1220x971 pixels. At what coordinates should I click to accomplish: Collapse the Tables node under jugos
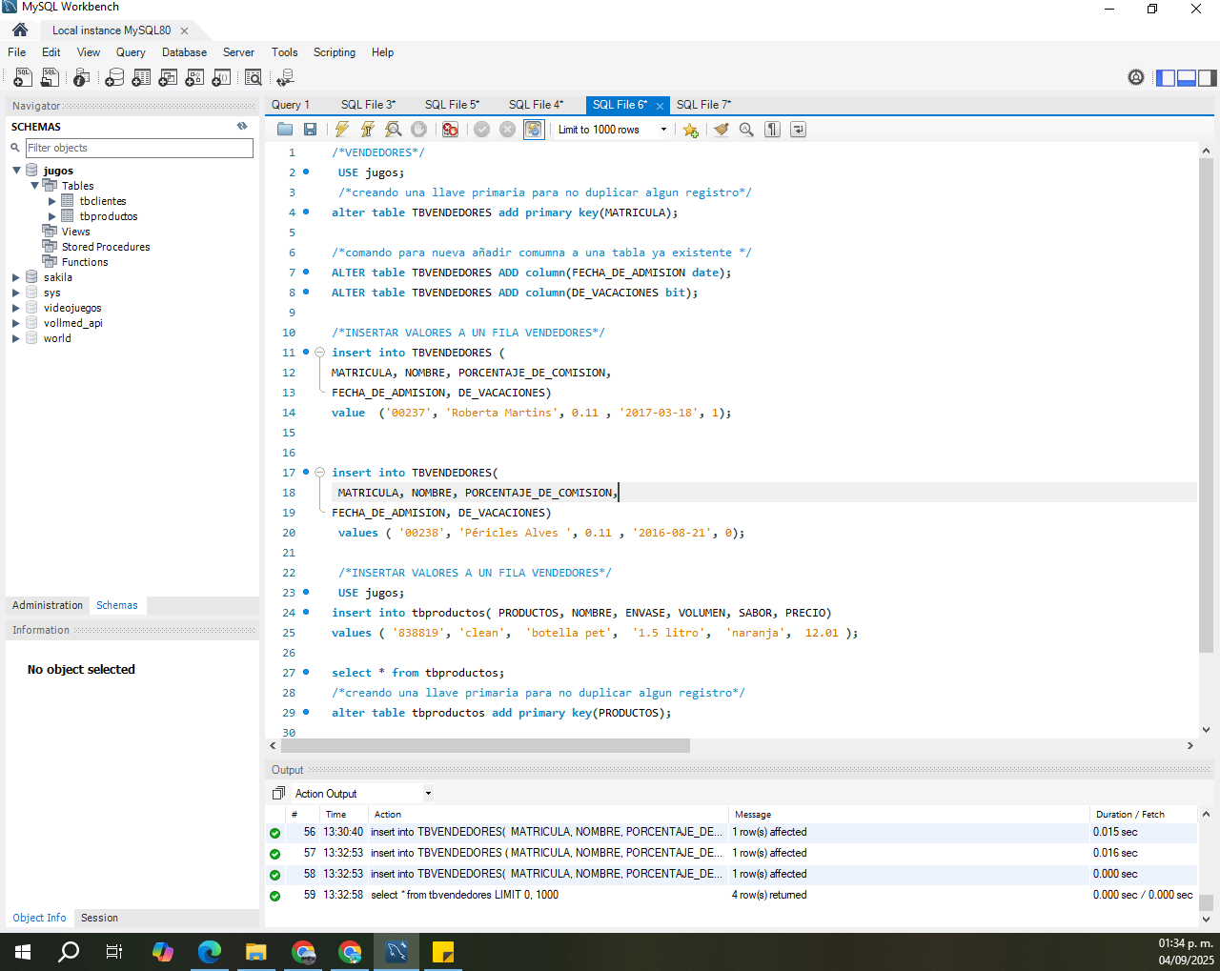coord(35,186)
